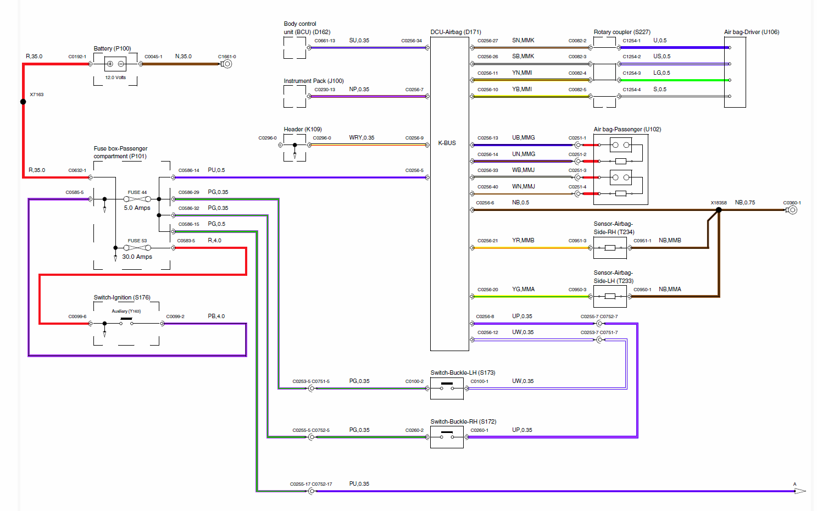Click the C0099-2 pin label
The image size is (817, 511).
click(175, 316)
